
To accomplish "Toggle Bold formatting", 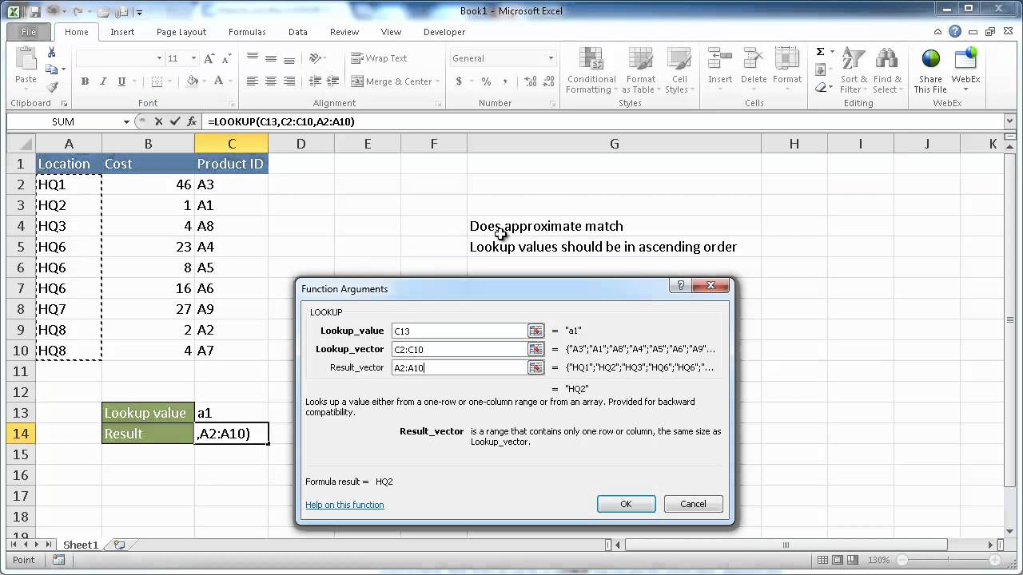I will tap(84, 81).
